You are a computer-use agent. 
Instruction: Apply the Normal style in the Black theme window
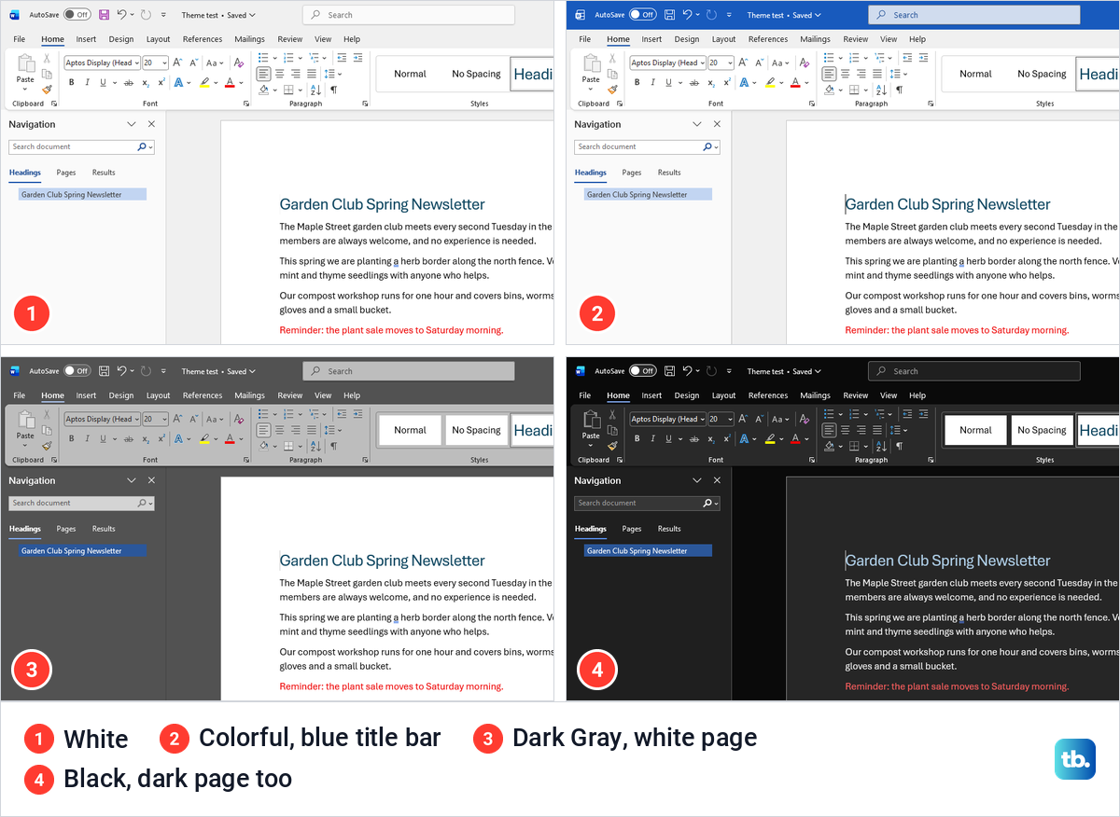[975, 430]
